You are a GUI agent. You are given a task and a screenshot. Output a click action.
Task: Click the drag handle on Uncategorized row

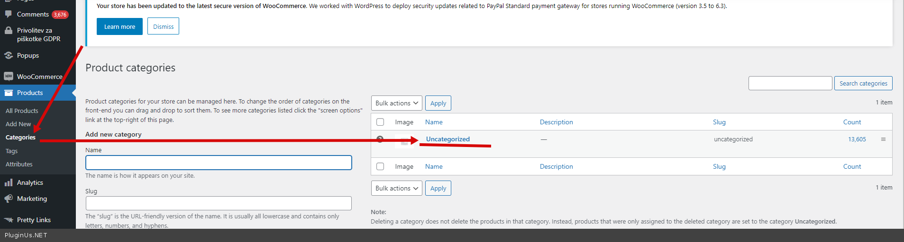point(883,139)
